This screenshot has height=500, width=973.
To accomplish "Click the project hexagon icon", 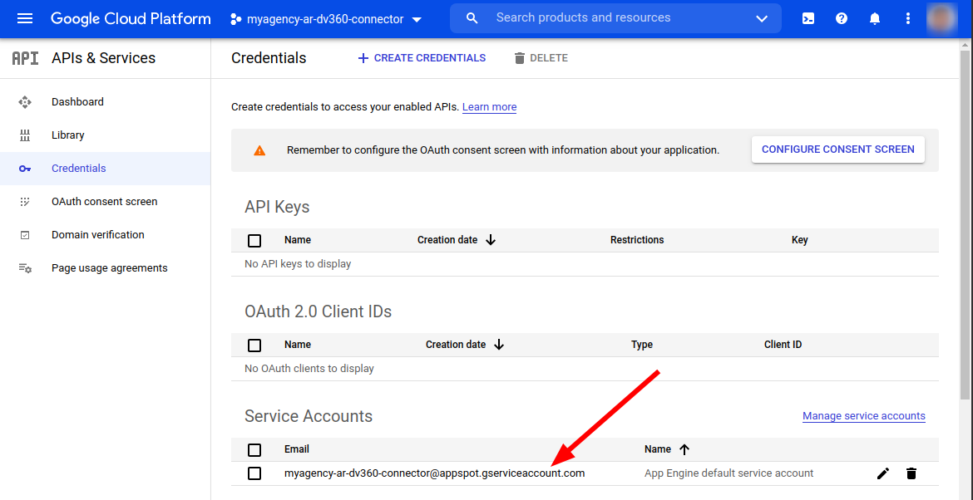I will (235, 19).
